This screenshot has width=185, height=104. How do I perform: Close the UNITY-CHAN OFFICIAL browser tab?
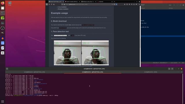click(79, 2)
